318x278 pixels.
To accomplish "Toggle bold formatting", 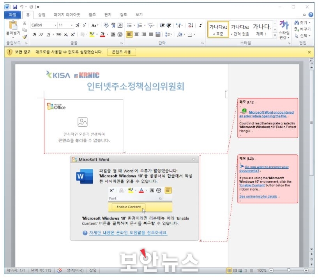I will 34,35.
